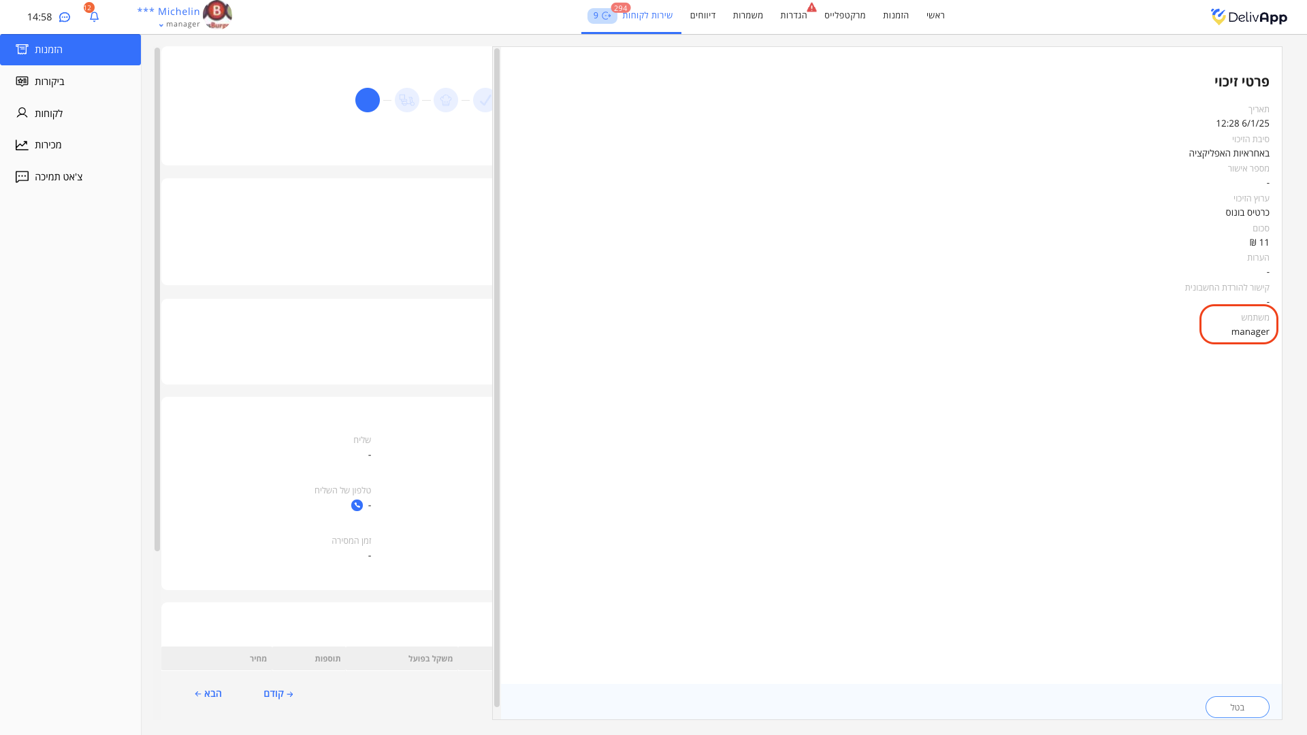Click the blue '9' pill badge with the arrow icon

click(602, 16)
